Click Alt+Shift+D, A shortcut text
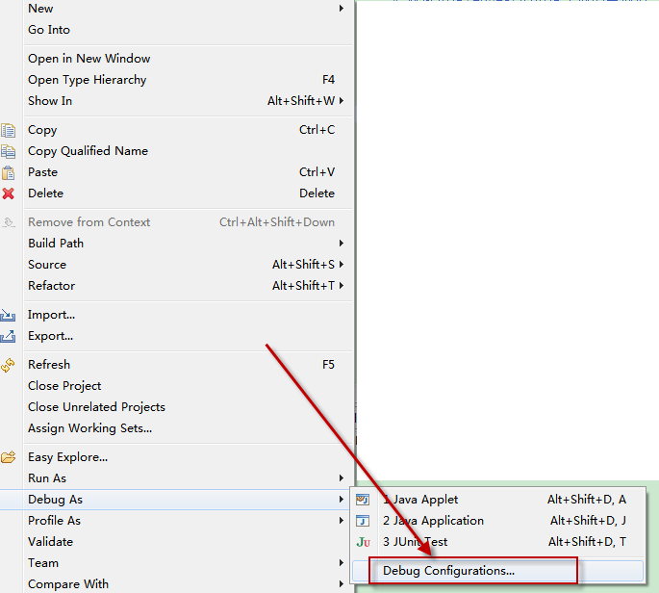 click(587, 500)
